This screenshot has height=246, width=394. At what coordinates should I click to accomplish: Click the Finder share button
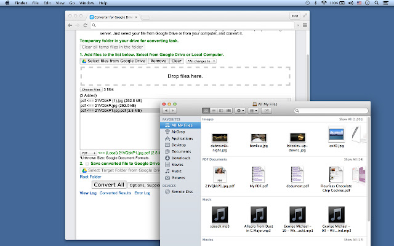(x=267, y=111)
